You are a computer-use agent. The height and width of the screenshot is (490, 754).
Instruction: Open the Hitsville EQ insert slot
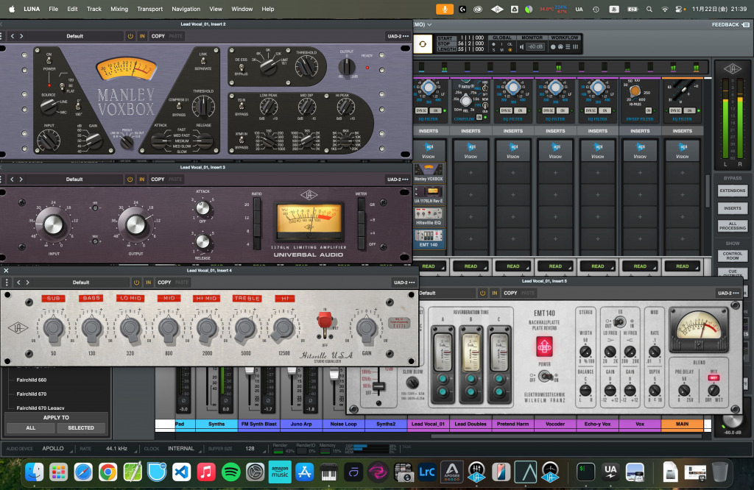point(429,216)
